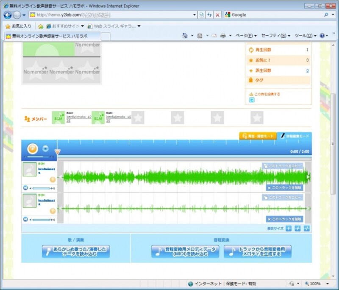
Task: Click the Twitter share icon
Action: (x=252, y=100)
